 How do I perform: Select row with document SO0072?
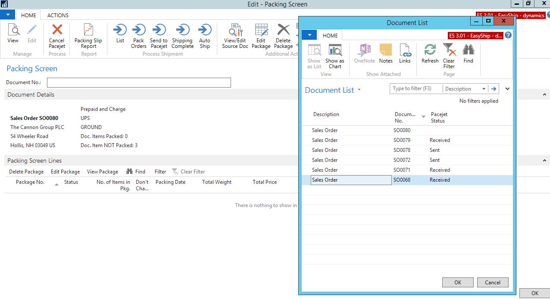click(x=407, y=160)
